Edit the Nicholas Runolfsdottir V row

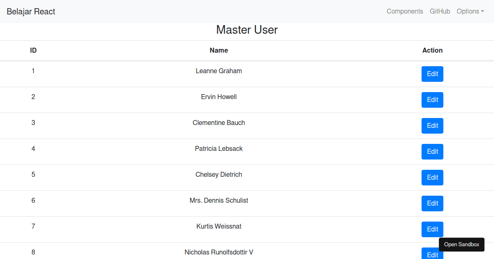(x=432, y=254)
